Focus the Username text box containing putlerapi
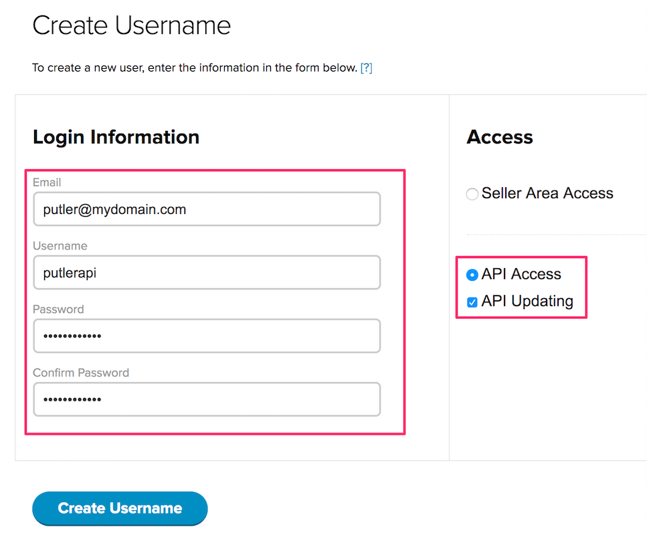The width and height of the screenshot is (647, 541). coord(206,273)
